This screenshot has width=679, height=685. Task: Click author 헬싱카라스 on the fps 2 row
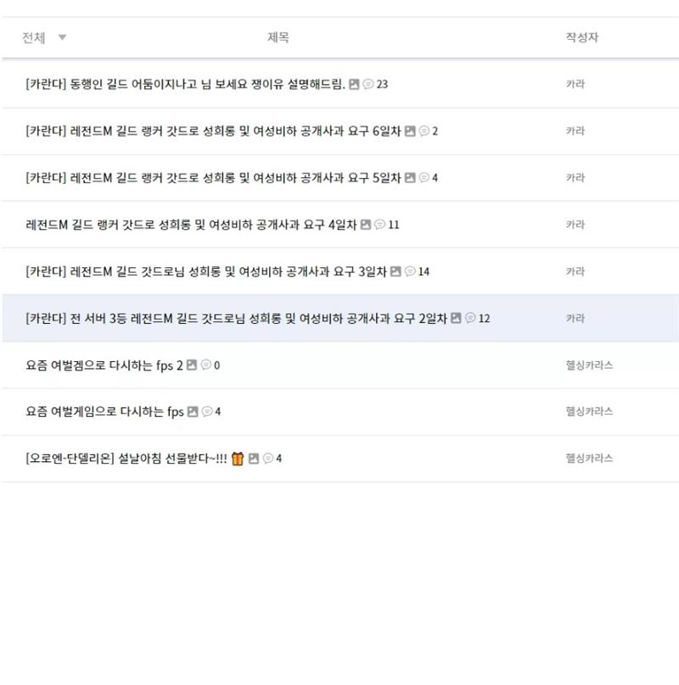click(589, 365)
